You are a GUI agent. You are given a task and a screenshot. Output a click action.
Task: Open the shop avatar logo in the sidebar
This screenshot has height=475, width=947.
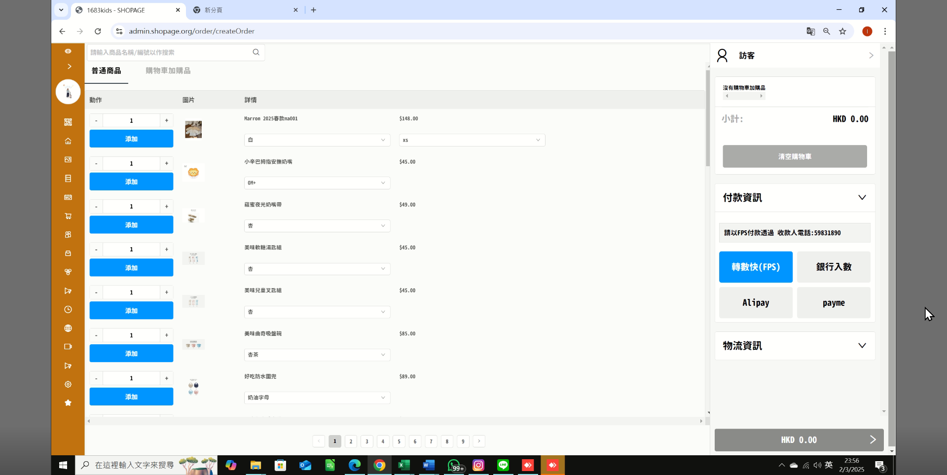click(x=68, y=92)
